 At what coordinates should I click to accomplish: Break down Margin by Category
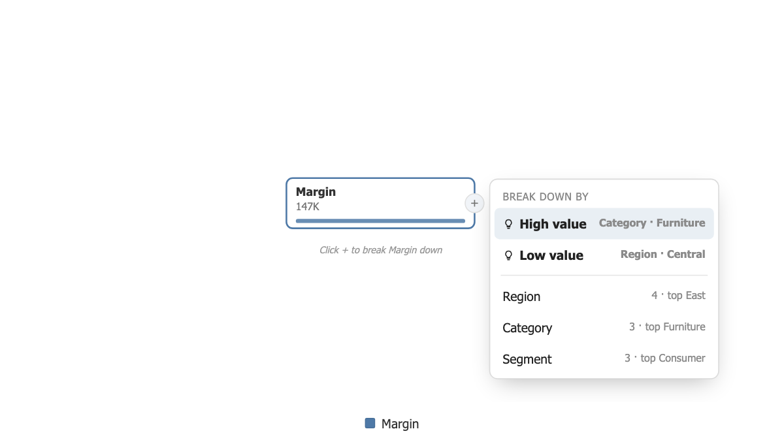pos(604,328)
